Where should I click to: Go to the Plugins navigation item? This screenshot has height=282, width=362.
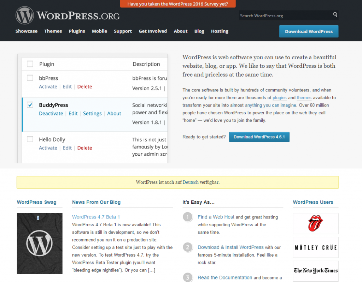[x=77, y=31]
